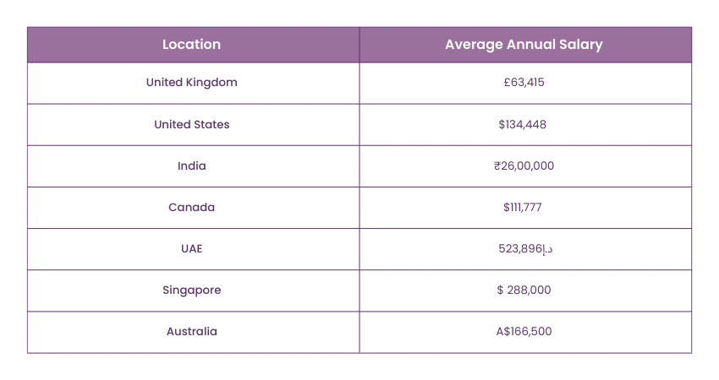This screenshot has width=719, height=380.
Task: Click the Singapore location cell
Action: point(192,290)
